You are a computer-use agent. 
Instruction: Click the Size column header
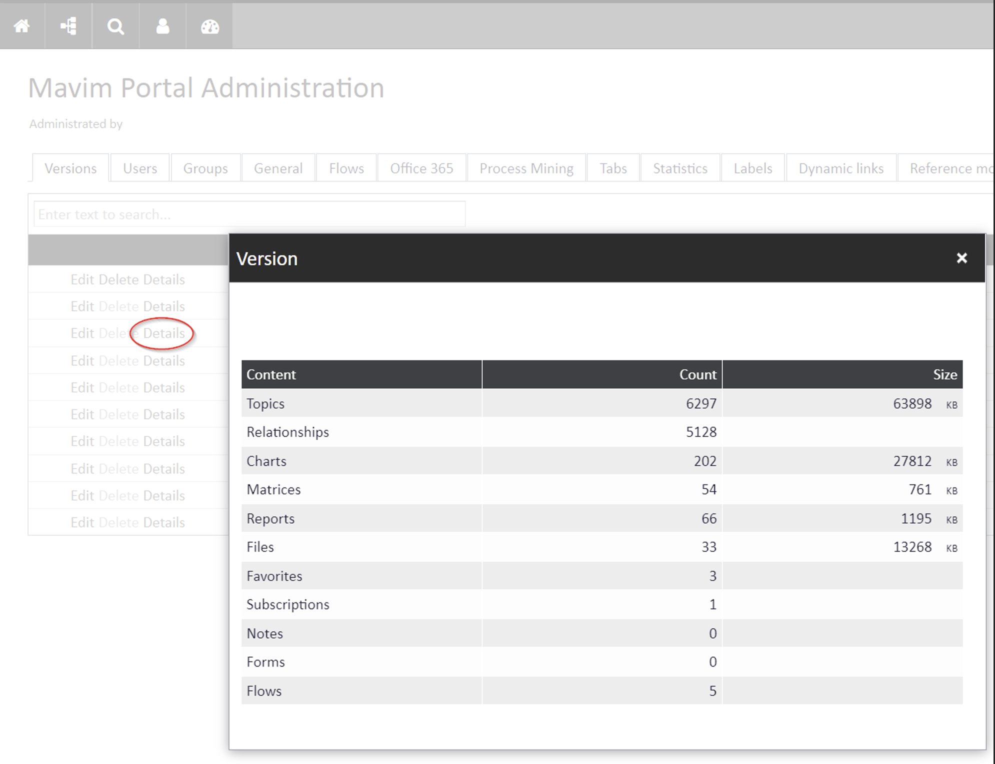point(842,374)
